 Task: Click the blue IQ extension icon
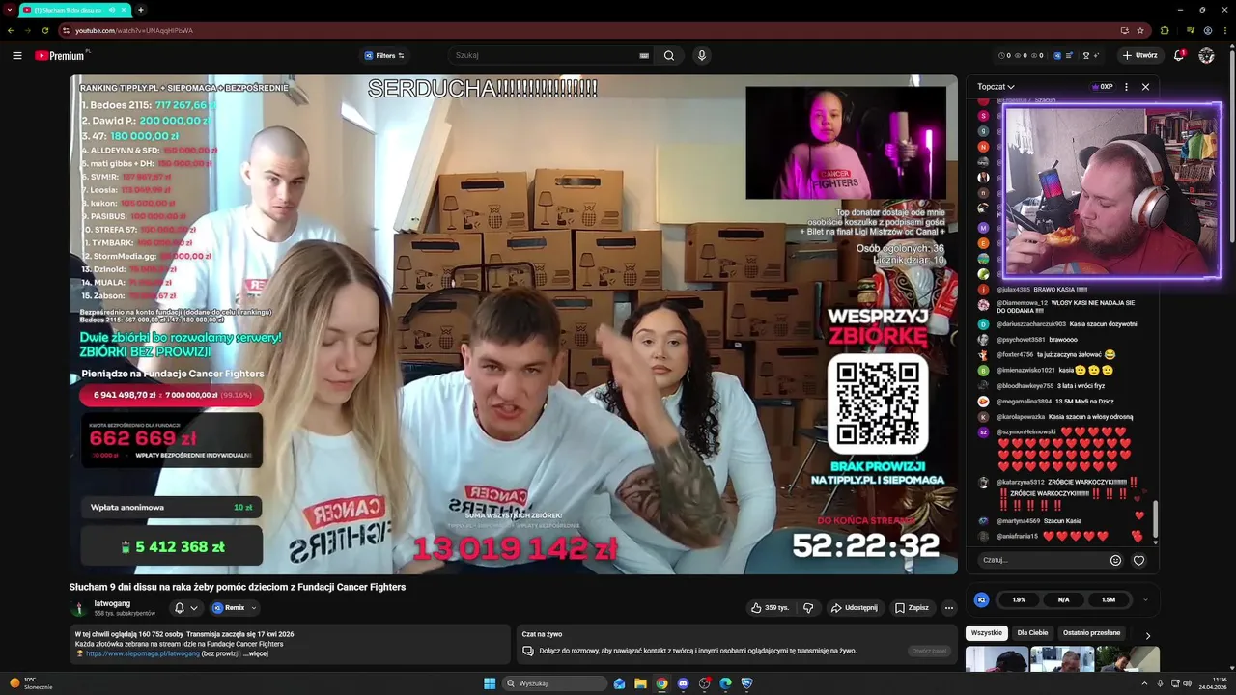981,599
